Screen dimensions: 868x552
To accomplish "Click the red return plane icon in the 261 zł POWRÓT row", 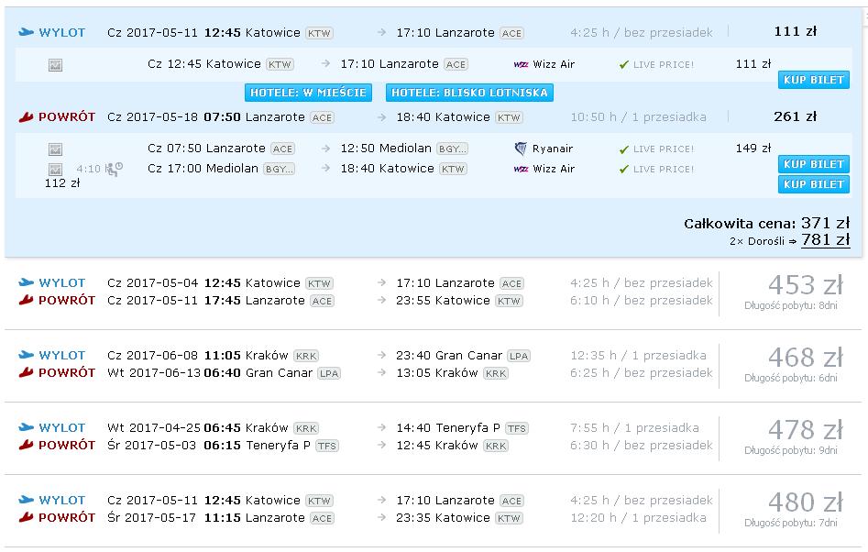I will (26, 116).
